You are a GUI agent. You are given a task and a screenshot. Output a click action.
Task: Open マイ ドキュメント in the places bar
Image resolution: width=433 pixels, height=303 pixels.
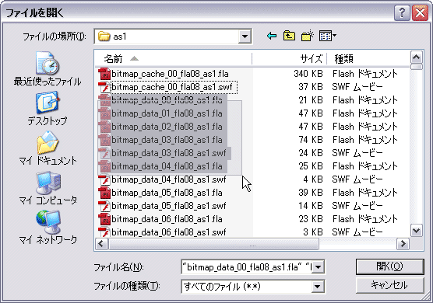coord(48,148)
